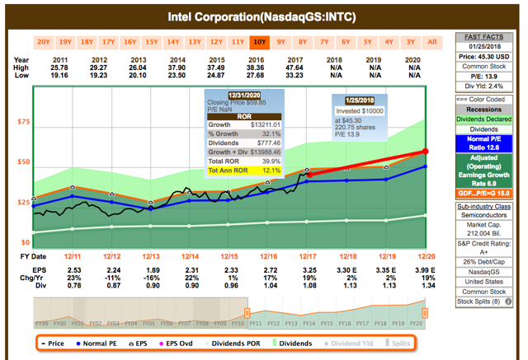Select the 8Y range tab
Image resolution: width=528 pixels, height=360 pixels.
pos(303,42)
